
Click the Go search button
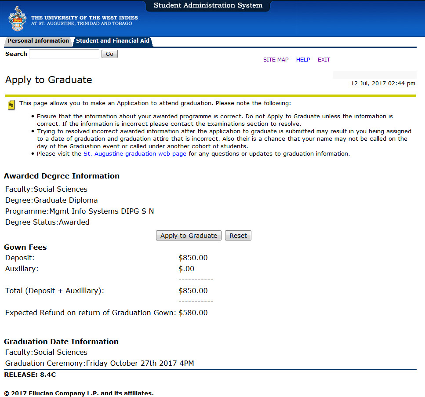(109, 54)
